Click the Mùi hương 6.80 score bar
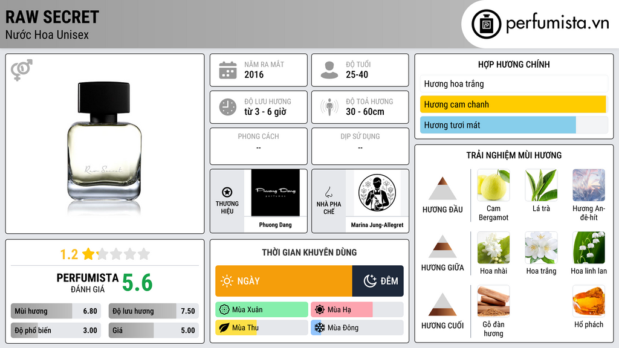Image resolution: width=619 pixels, height=348 pixels. coord(56,311)
